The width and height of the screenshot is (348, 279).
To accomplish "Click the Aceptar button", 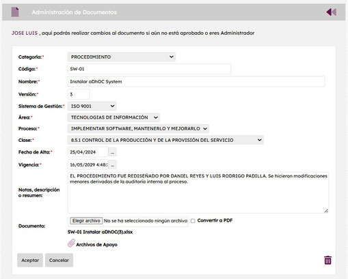I will point(30,260).
